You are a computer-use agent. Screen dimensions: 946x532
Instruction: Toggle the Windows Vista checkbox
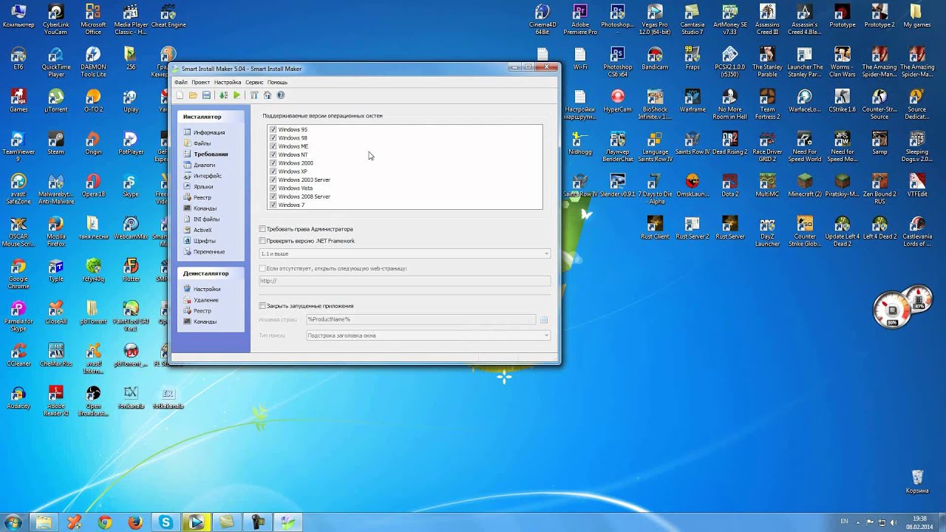pyautogui.click(x=273, y=188)
